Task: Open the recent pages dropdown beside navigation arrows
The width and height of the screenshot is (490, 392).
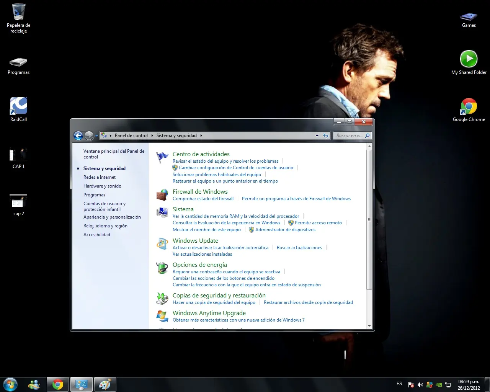Action: (x=96, y=136)
